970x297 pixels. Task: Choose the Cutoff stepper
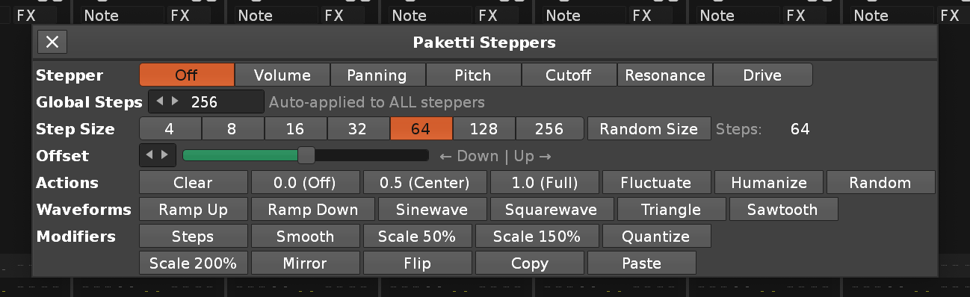coord(569,75)
